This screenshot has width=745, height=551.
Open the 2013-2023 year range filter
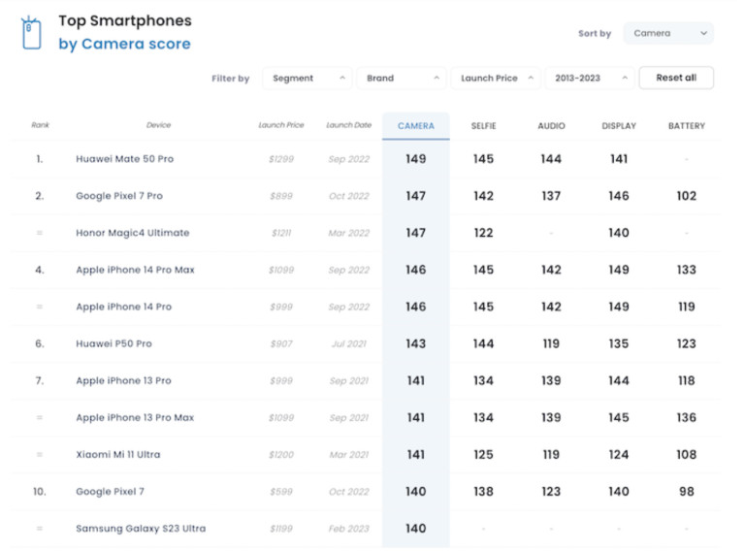(589, 79)
